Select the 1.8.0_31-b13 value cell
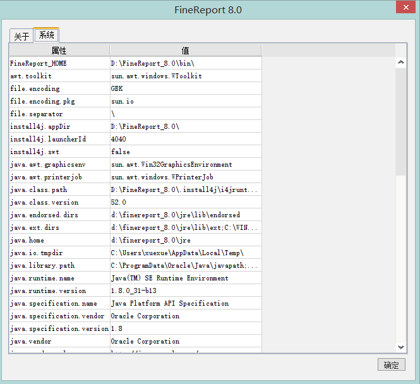420x384 pixels. [186, 291]
